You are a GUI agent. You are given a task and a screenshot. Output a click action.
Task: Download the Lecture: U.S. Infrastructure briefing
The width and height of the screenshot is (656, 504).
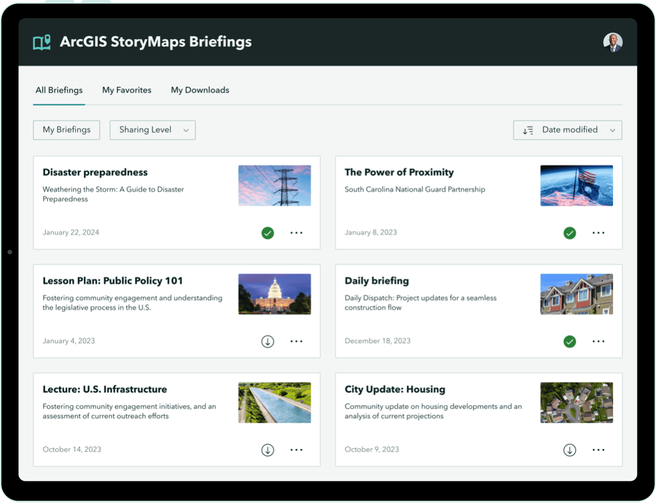tap(268, 450)
